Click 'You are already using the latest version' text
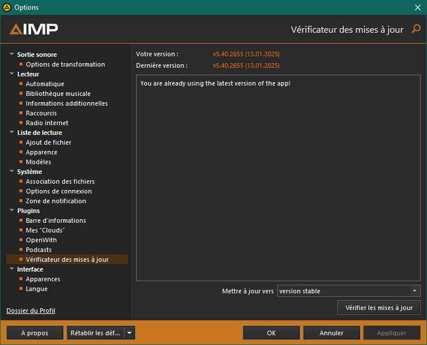The width and height of the screenshot is (427, 345). click(x=215, y=83)
